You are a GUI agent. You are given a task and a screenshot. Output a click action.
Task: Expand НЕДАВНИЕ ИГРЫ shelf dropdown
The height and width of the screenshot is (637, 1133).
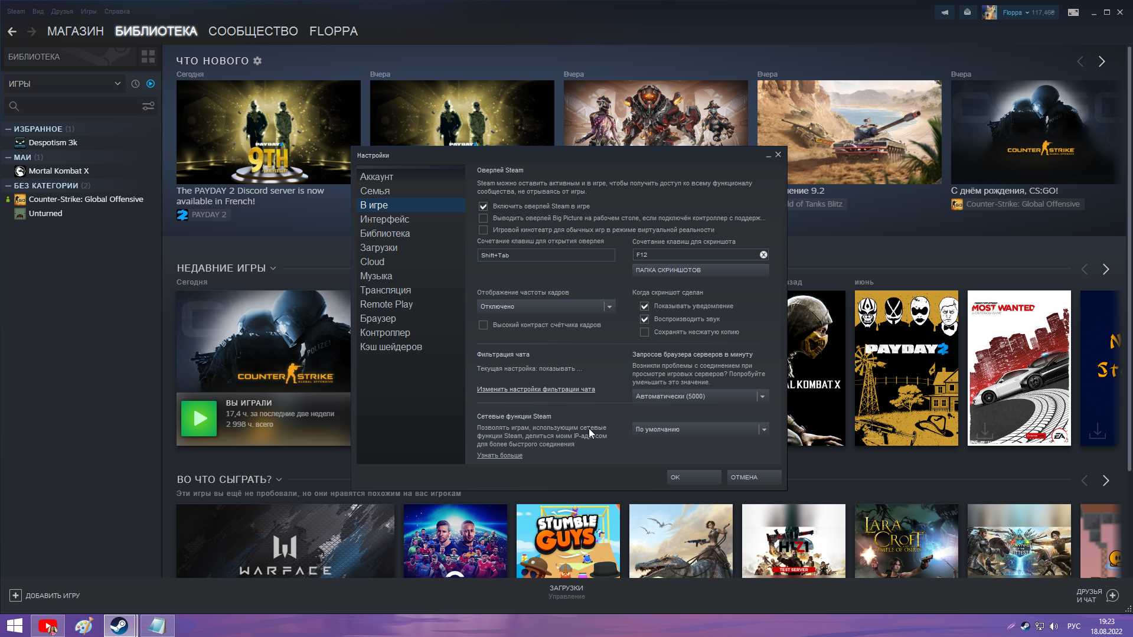point(273,269)
